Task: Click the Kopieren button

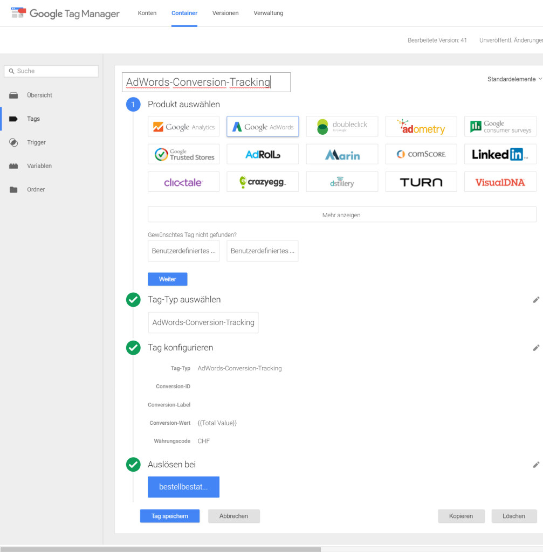Action: click(x=461, y=516)
